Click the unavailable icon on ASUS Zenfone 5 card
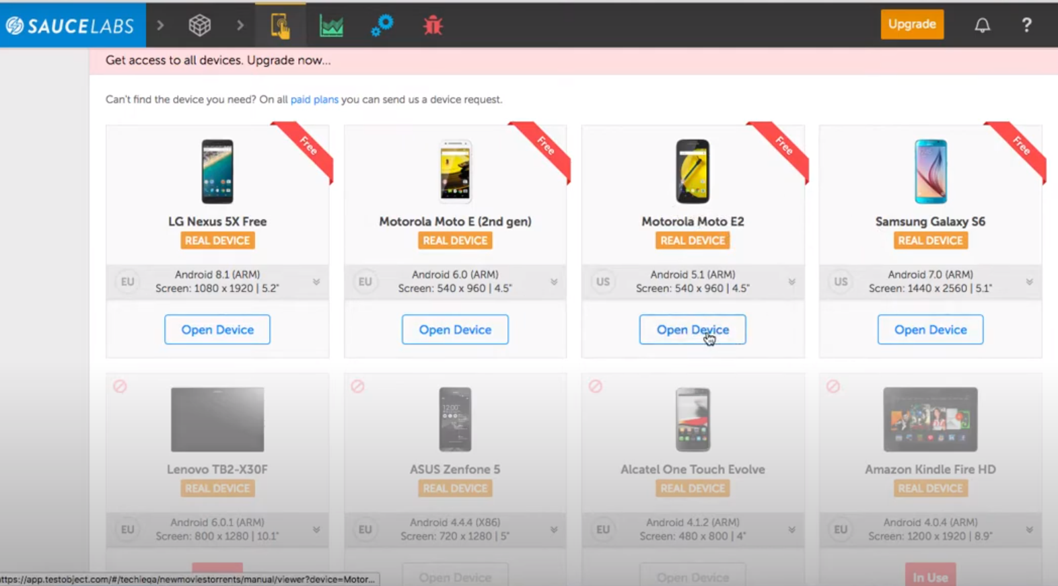This screenshot has height=586, width=1058. 357,386
